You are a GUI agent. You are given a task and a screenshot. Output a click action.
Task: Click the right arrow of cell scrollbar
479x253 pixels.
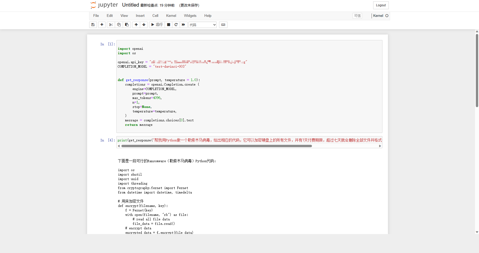point(380,146)
